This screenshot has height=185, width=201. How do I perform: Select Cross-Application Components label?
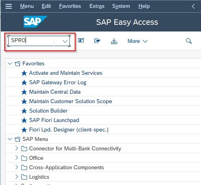66,168
